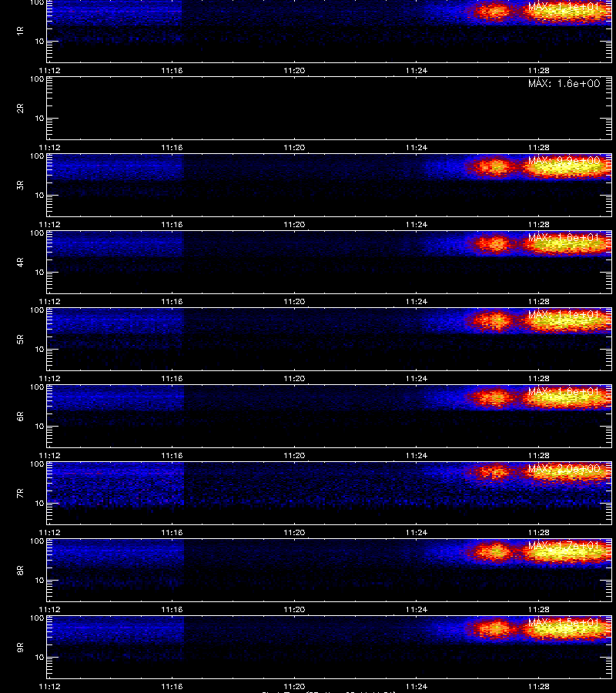Click the MAX: 1.7e+01 text in panel 8R
The width and height of the screenshot is (616, 693).
[x=564, y=545]
